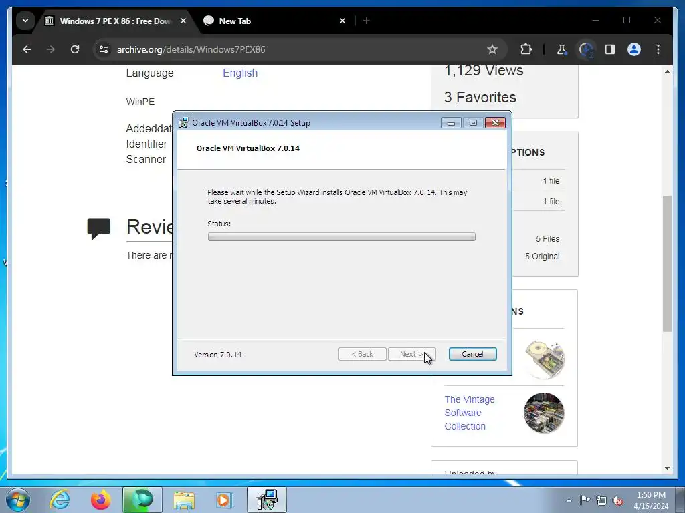Open the Chrome profile avatar

[634, 49]
